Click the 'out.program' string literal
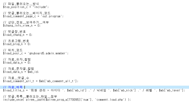Screen dimensions: 189x105 coord(52,16)
